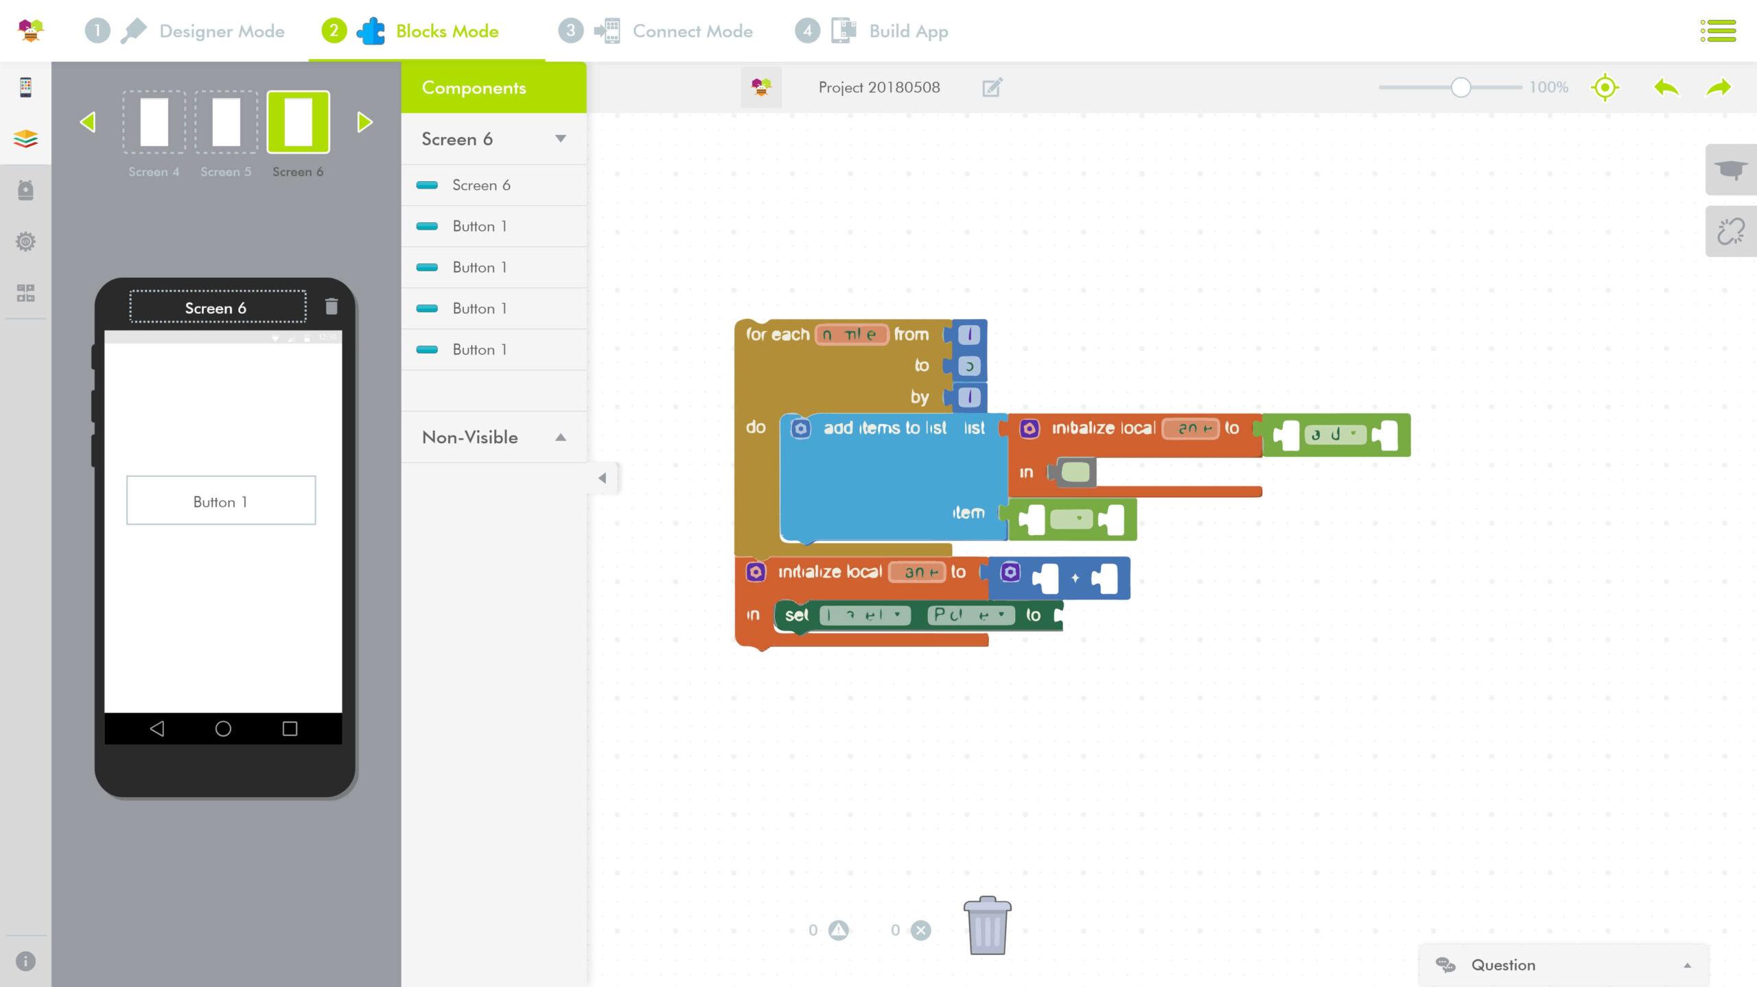Screen dimensions: 1757x987
Task: Click Build App step
Action: 908,31
